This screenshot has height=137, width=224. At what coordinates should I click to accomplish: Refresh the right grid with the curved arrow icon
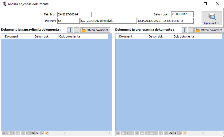[170, 133]
